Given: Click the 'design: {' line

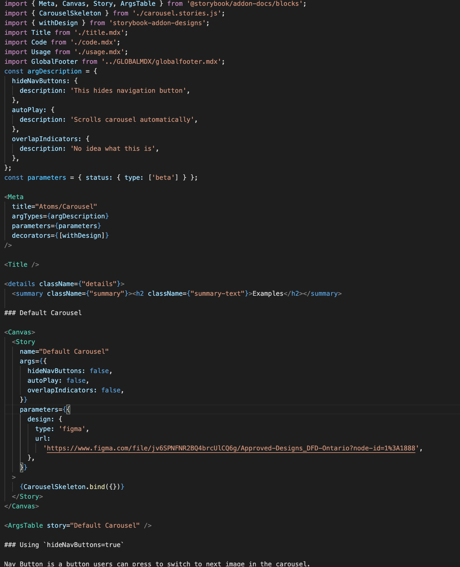Looking at the screenshot, I should coord(45,419).
